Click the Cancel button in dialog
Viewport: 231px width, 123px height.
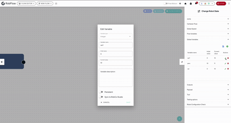coord(105,103)
